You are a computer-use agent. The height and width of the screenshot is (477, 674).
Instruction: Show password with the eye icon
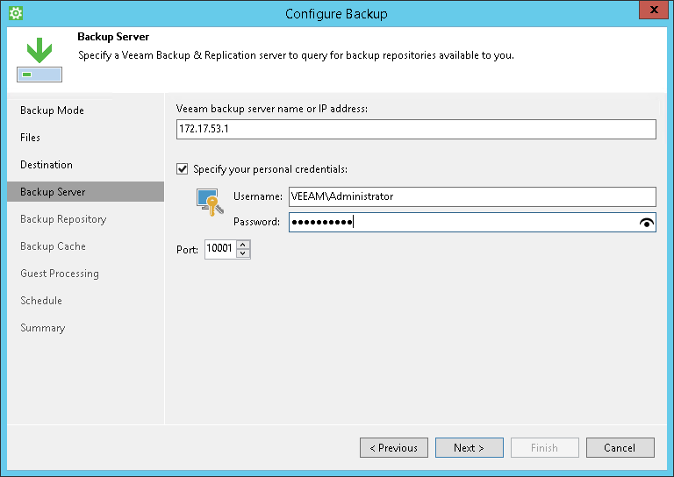coord(648,224)
